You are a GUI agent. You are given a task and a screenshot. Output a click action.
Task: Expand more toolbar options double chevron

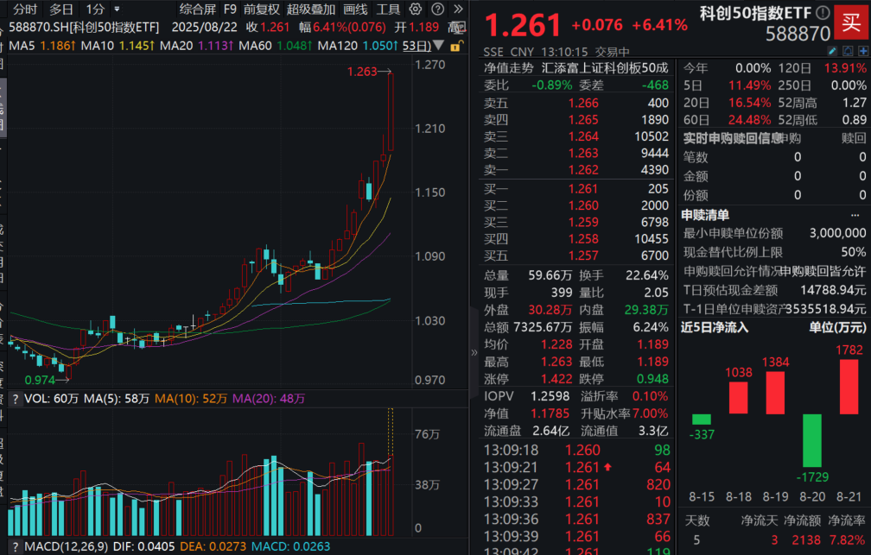click(x=460, y=9)
